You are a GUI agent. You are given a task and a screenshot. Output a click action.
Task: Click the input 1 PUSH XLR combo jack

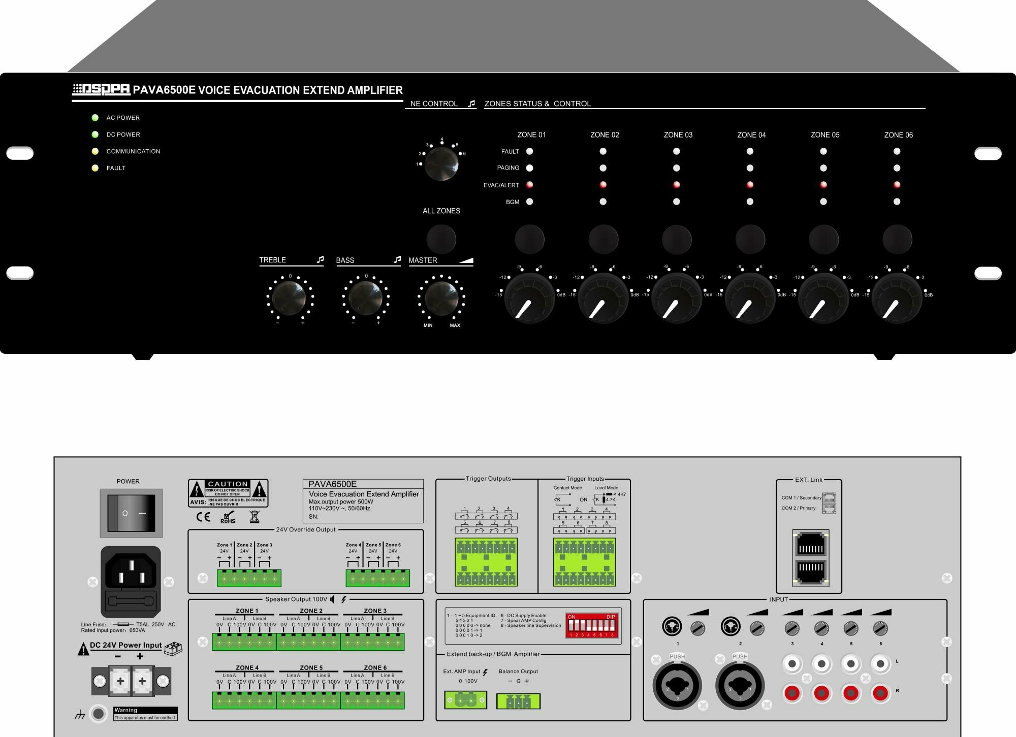(x=677, y=685)
